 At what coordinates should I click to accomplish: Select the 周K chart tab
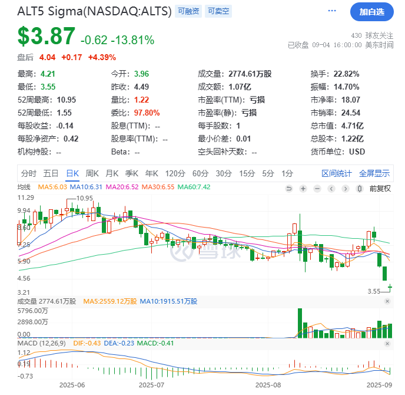[92, 173]
